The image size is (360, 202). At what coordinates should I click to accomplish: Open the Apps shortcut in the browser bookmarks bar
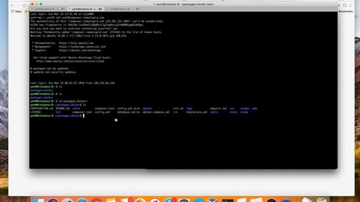tap(16, 11)
